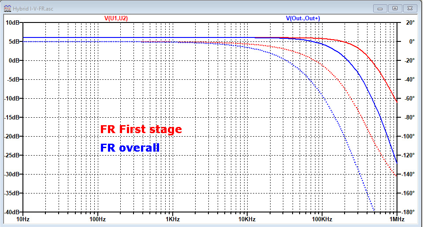Click the 5dB left axis label
This screenshot has width=423, height=227.
(14, 41)
